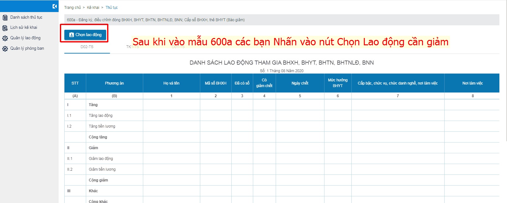Click the Tăng section heading row
507x203 pixels.
tap(282, 105)
